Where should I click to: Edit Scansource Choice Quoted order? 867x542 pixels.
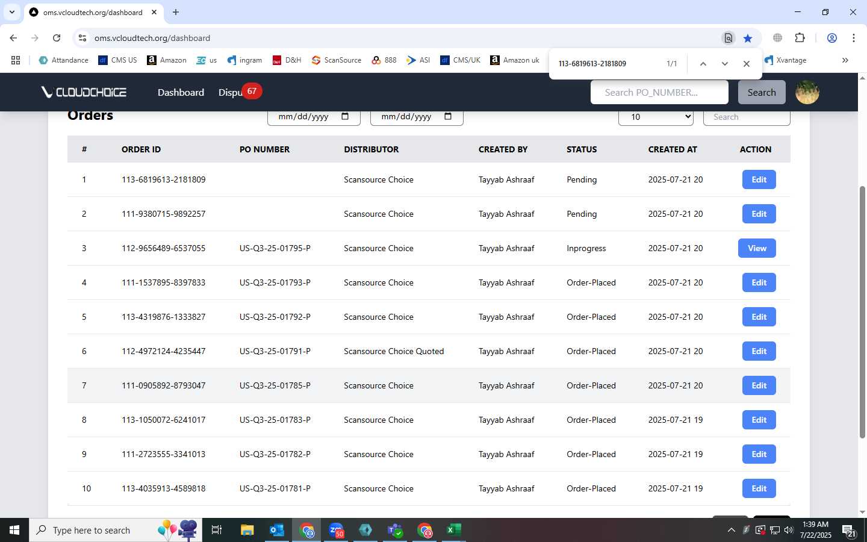click(x=759, y=351)
